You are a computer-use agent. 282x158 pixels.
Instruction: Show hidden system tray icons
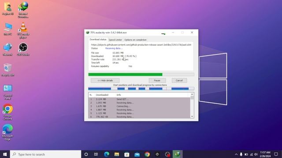pos(236,154)
